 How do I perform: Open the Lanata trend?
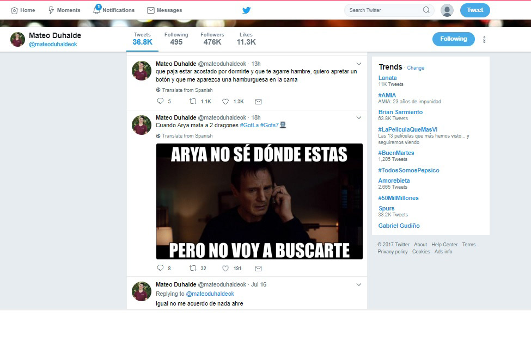point(387,78)
